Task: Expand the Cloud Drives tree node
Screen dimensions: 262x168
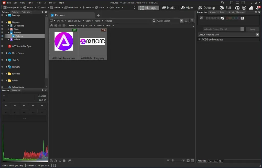Action: point(7,53)
